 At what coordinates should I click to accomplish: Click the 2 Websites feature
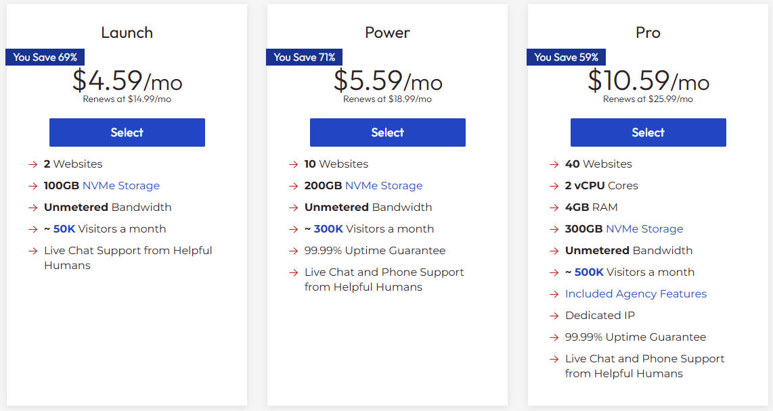(x=73, y=164)
